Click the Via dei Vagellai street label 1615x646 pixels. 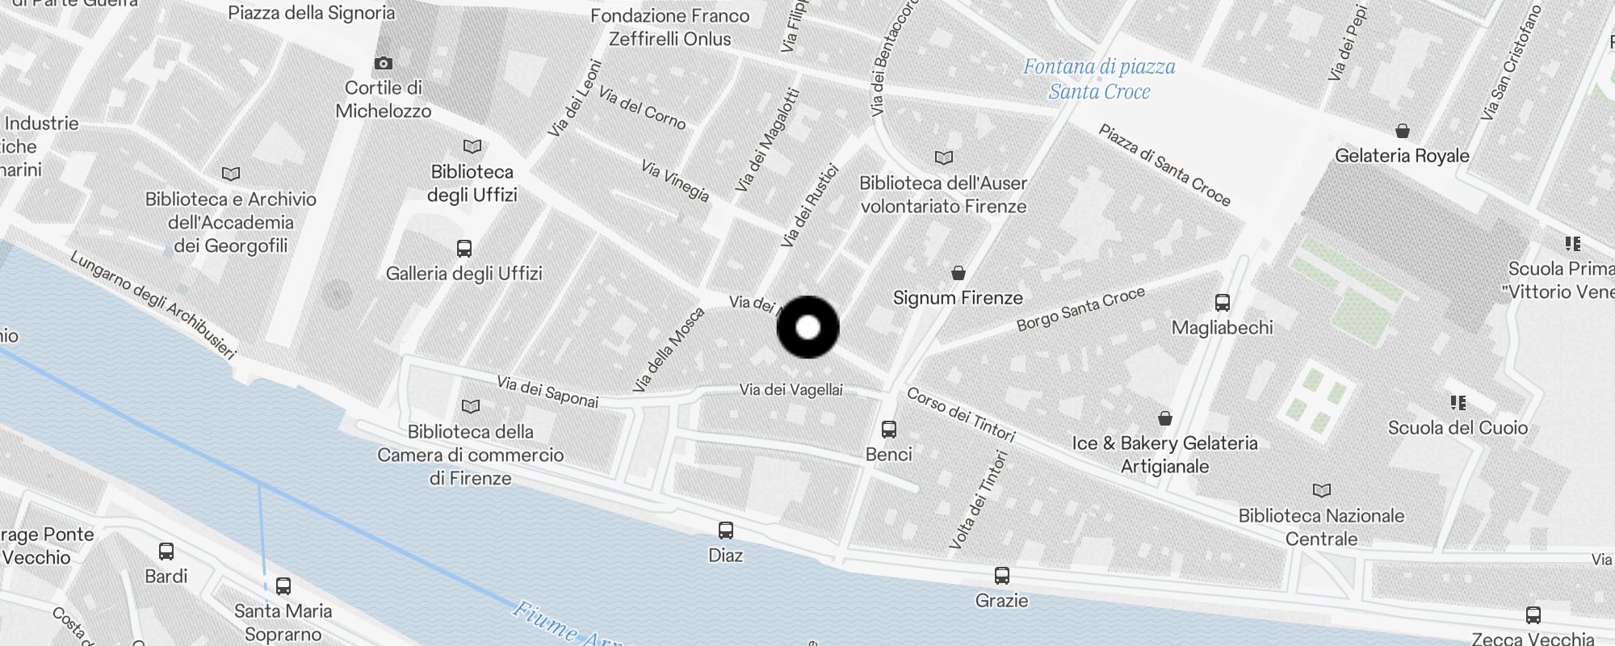[x=791, y=390]
